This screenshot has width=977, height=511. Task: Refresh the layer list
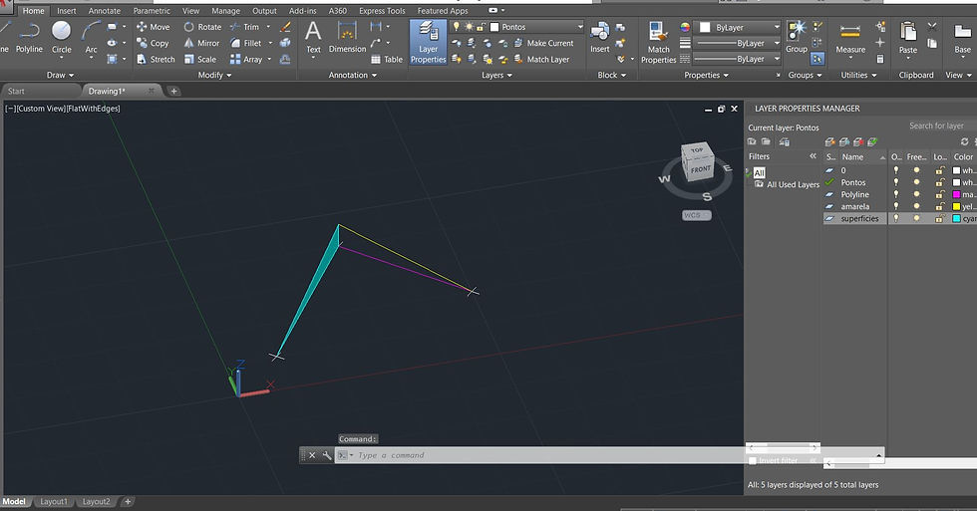click(965, 141)
